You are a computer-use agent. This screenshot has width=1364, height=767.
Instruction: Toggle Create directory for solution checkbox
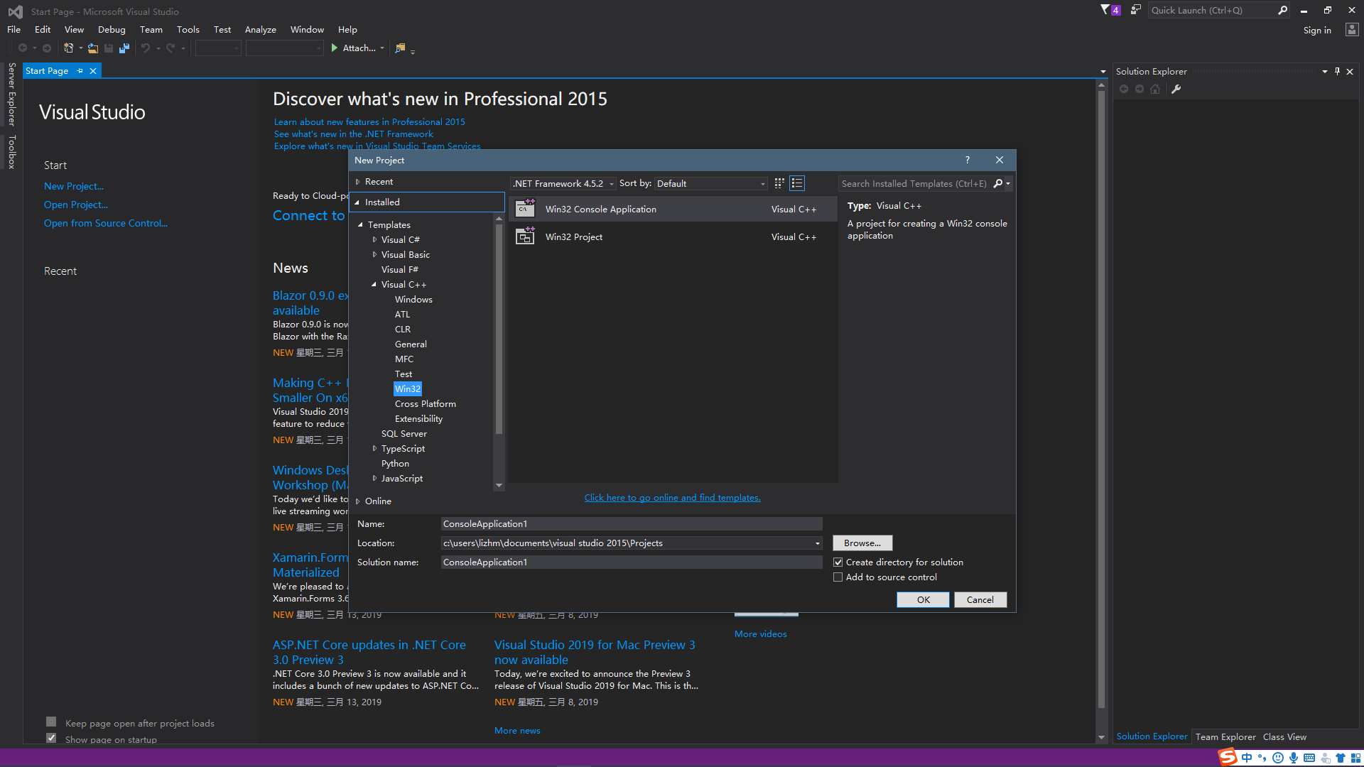click(x=838, y=562)
